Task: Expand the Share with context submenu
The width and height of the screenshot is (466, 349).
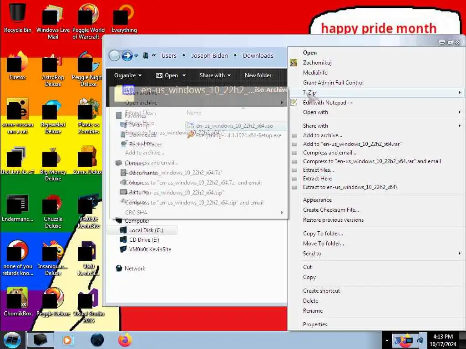Action: 376,126
